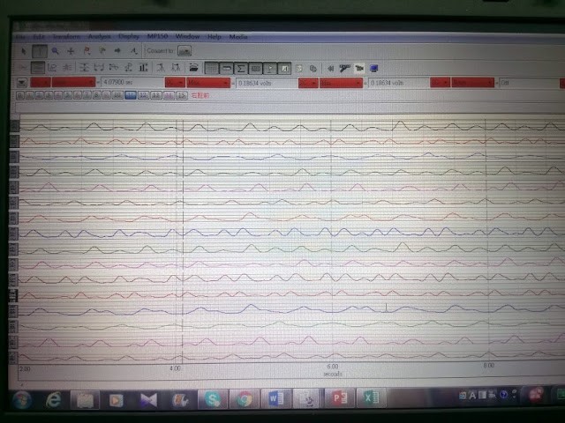Viewport: 565px width, 423px height.
Task: Click the printer icon beside Connect to
Action: [185, 52]
